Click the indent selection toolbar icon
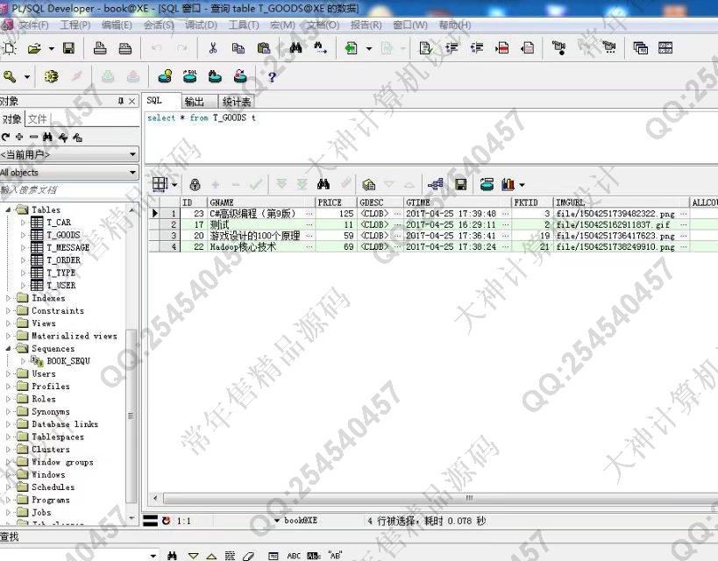Screen dimensions: 718x561 coord(451,48)
